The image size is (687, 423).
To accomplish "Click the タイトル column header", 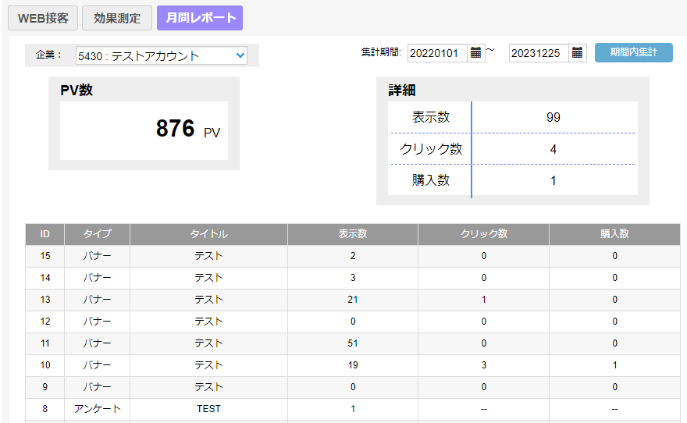I will pyautogui.click(x=208, y=234).
